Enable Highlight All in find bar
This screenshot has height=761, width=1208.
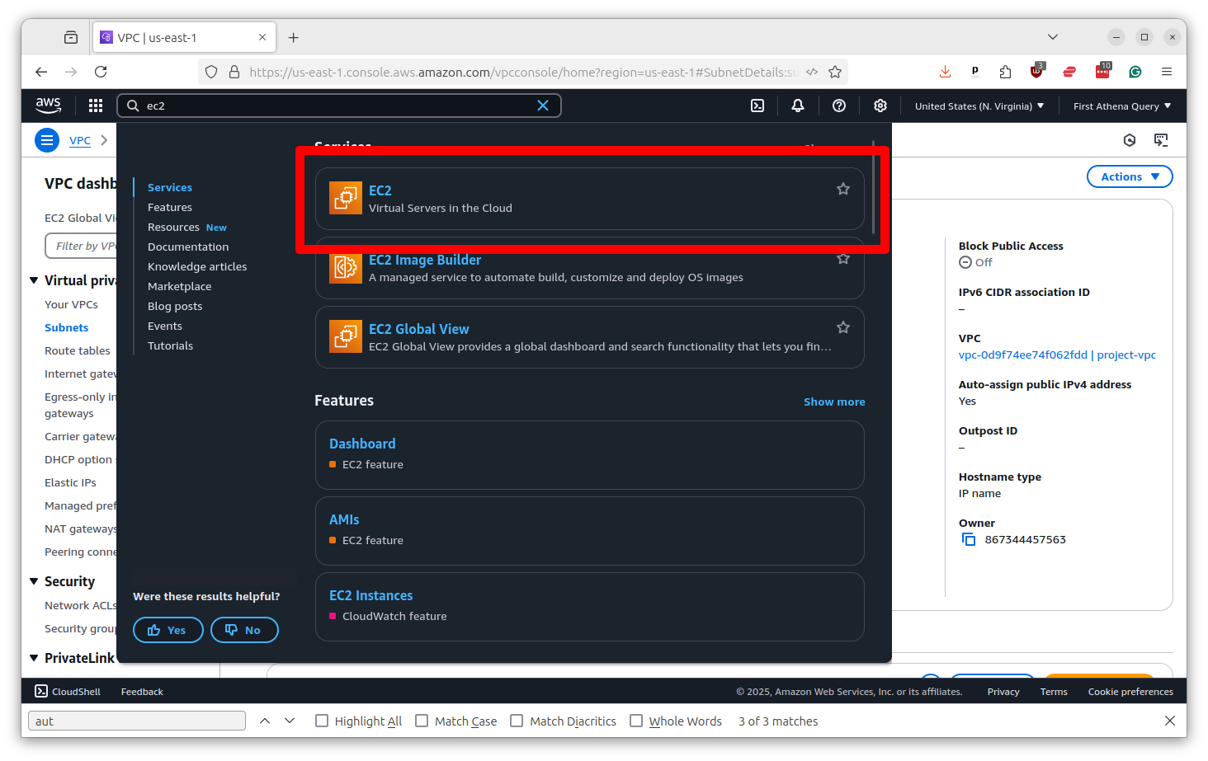(x=322, y=720)
